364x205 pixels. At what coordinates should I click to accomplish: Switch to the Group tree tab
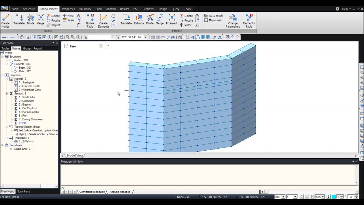point(27,48)
